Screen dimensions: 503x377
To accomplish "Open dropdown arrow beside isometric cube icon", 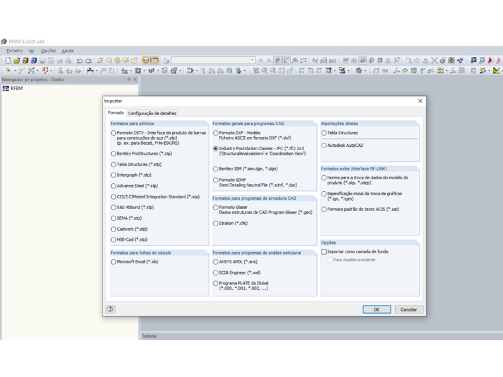I will 365,71.
